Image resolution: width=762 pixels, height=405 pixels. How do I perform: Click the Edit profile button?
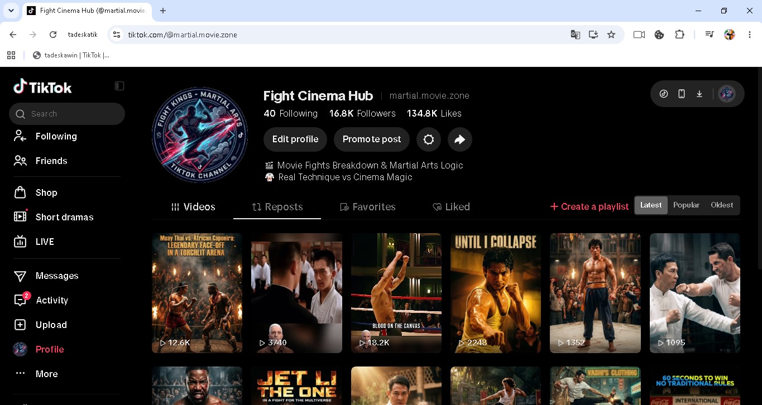pos(295,139)
